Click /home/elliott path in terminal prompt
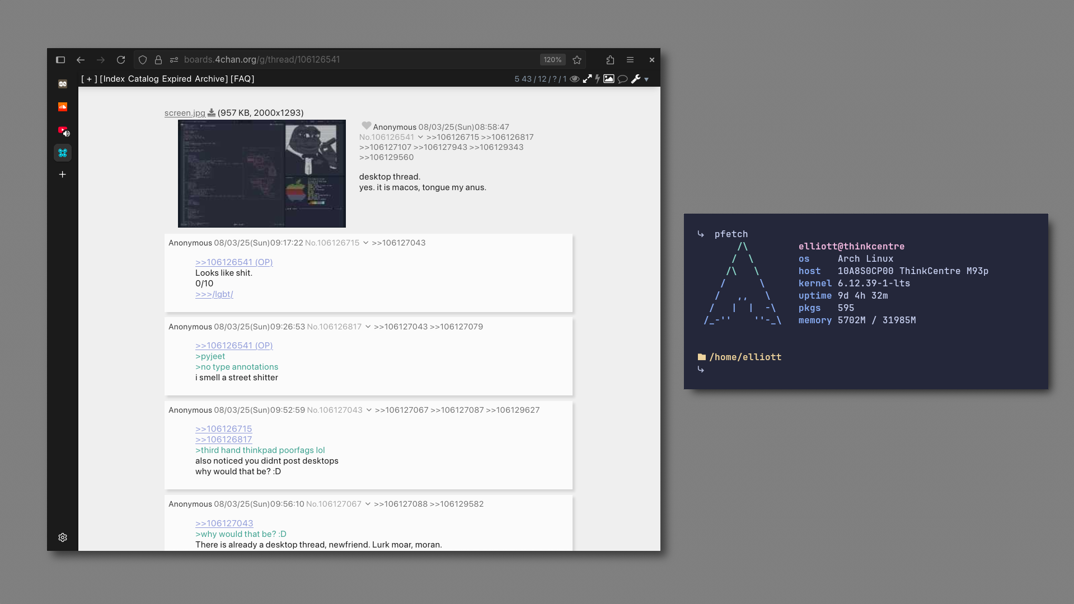 [745, 357]
